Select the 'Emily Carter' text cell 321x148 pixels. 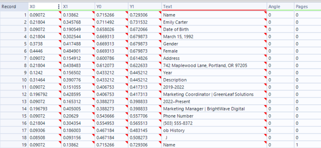(x=214, y=22)
